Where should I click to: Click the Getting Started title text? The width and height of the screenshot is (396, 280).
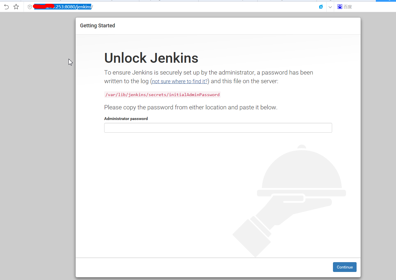pyautogui.click(x=98, y=26)
